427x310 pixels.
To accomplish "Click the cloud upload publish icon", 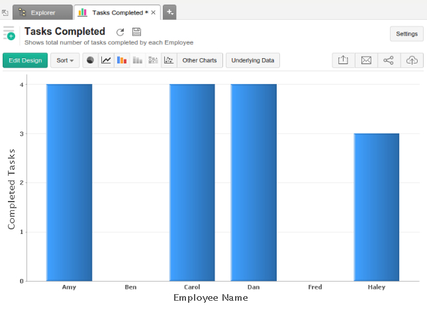I will (412, 60).
